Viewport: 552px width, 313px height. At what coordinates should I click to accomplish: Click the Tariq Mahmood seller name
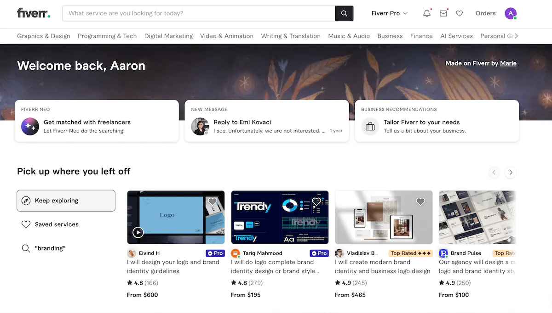click(x=263, y=253)
